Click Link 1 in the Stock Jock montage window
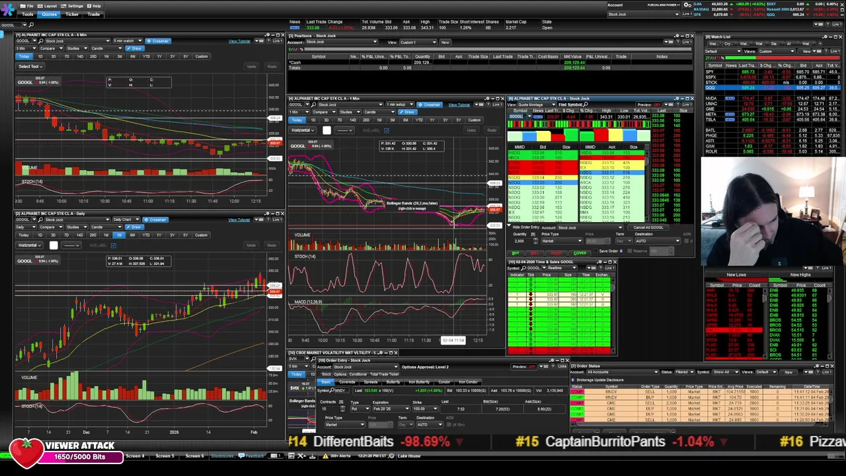The height and width of the screenshot is (476, 846). point(687,104)
